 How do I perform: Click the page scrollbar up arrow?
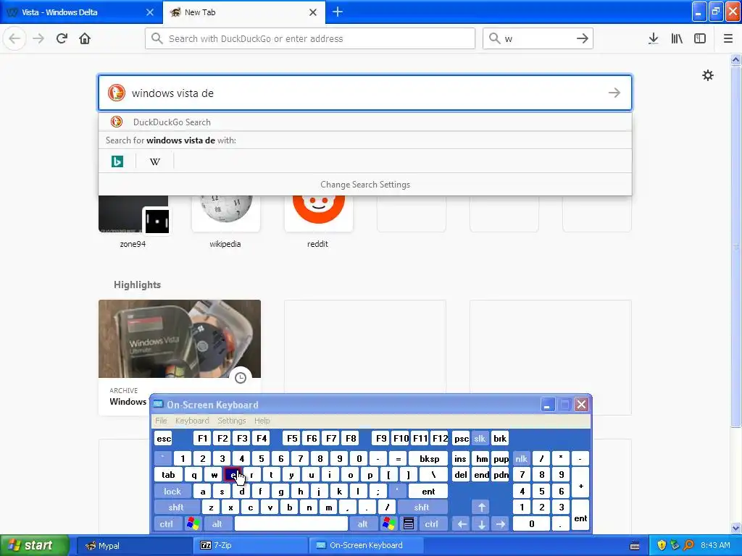[736, 59]
